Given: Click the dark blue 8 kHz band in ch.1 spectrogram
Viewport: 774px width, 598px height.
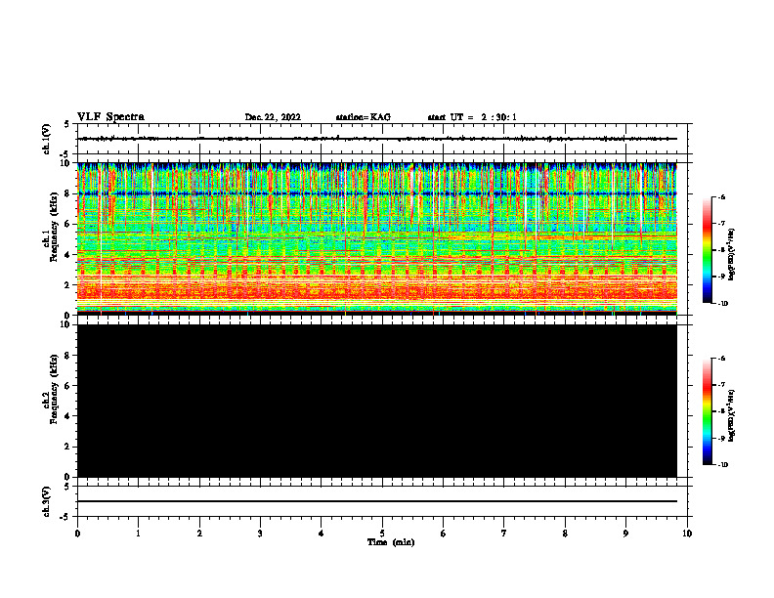Looking at the screenshot, I should pyautogui.click(x=377, y=193).
